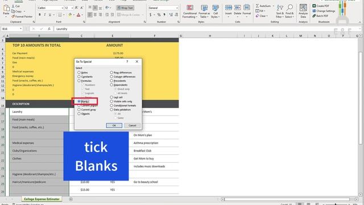Close the Go To Special dialog
The width and height of the screenshot is (364, 205).
click(136, 61)
